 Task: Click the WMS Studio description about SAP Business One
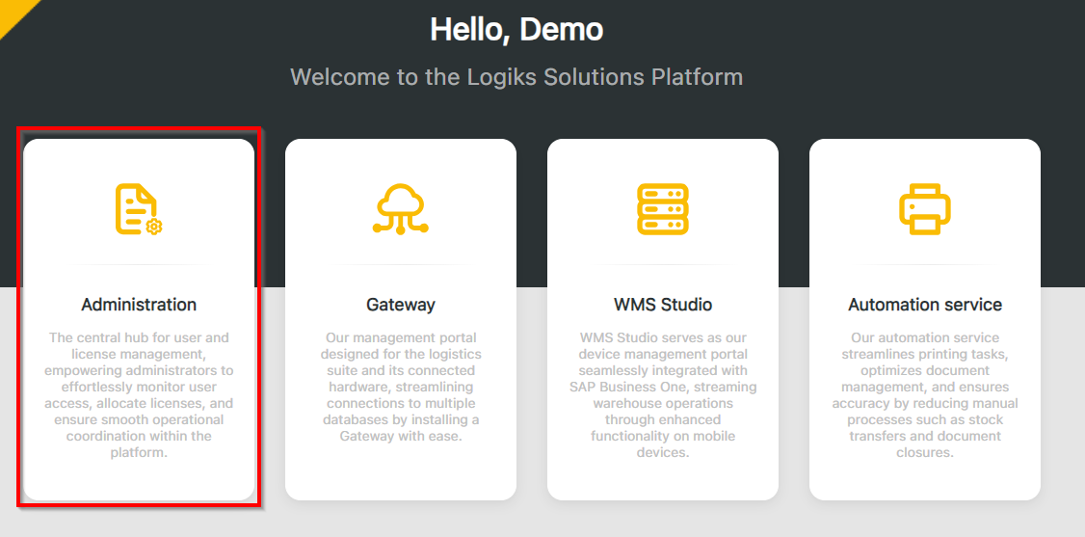click(x=663, y=395)
